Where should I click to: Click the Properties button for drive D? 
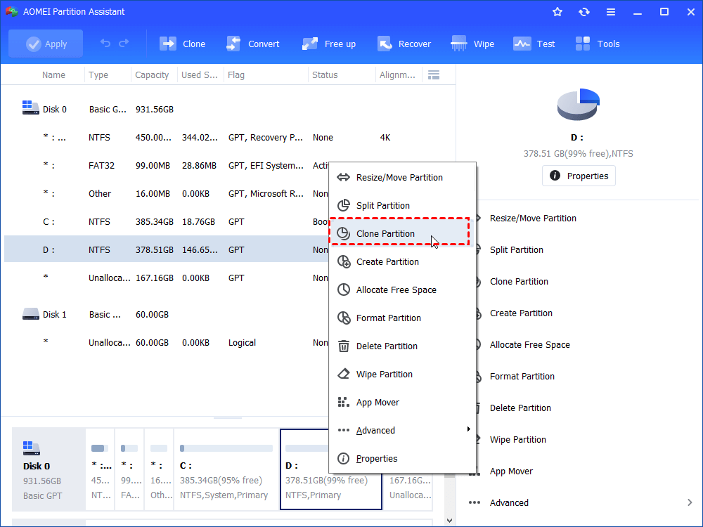(x=579, y=176)
